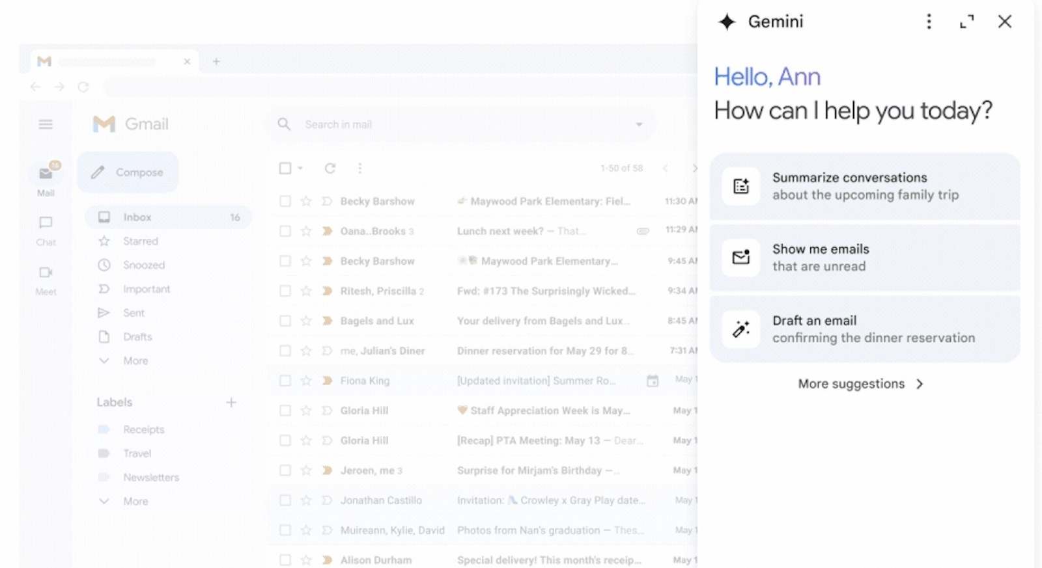This screenshot has width=1042, height=568.
Task: Go to previous page of emails
Action: pos(665,168)
